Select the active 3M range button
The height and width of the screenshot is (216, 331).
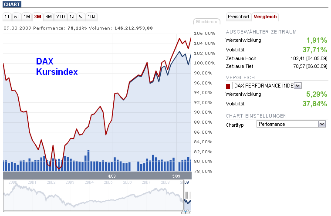(x=37, y=17)
